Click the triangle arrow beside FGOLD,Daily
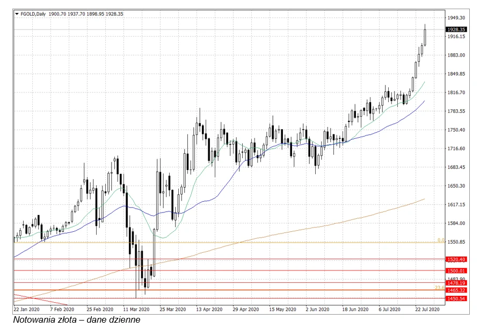 17,14
